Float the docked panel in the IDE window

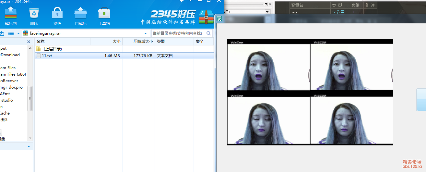tap(266, 4)
